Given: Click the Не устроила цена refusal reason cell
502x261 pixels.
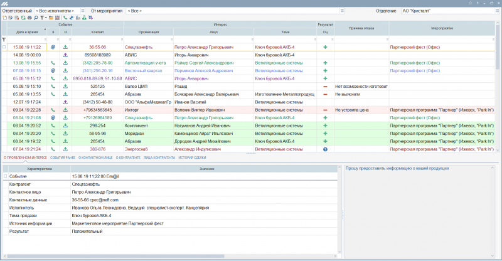Looking at the screenshot, I should tap(362, 110).
